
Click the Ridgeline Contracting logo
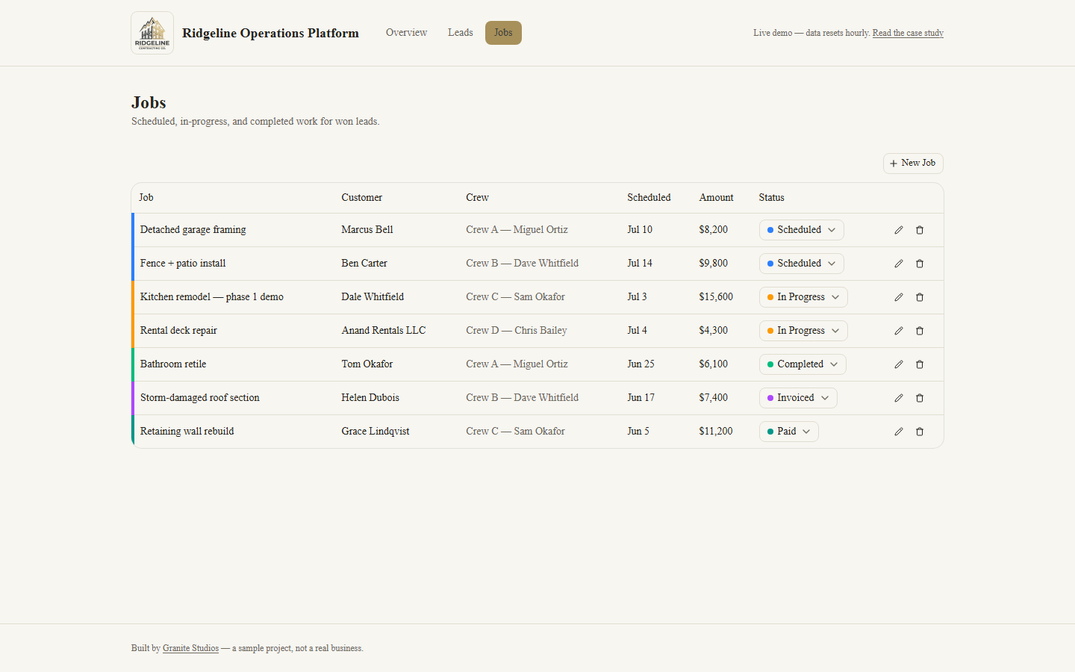coord(152,33)
